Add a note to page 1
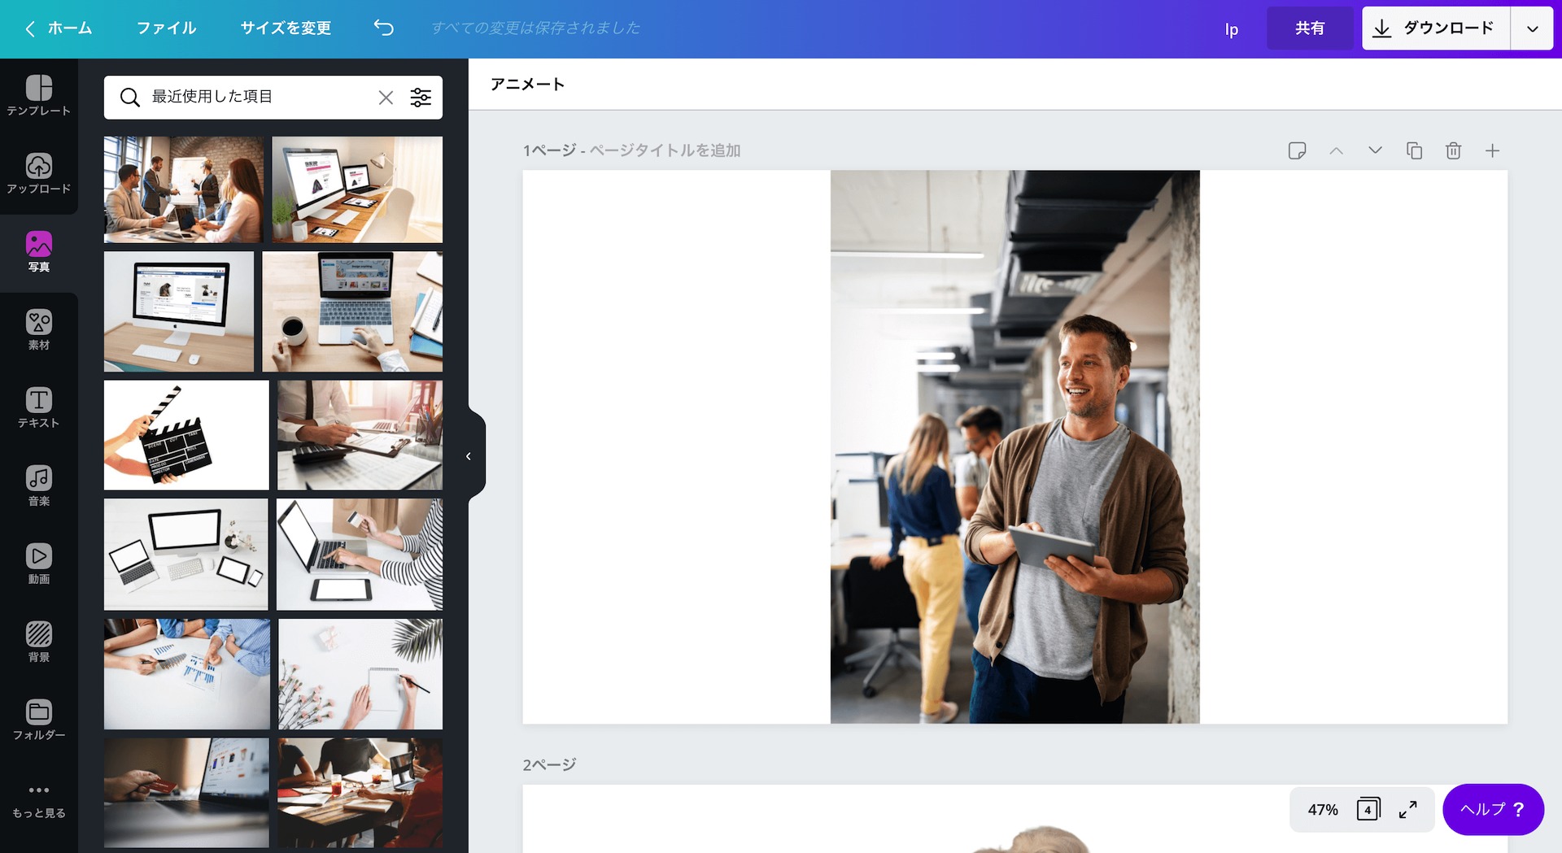The width and height of the screenshot is (1562, 853). click(1297, 150)
